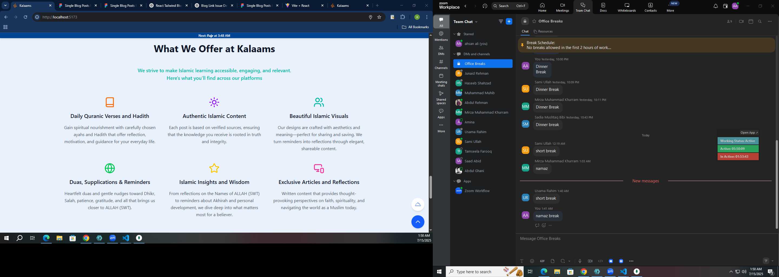This screenshot has width=779, height=277.
Task: Click the Message Office Breaks input field
Action: click(x=646, y=239)
